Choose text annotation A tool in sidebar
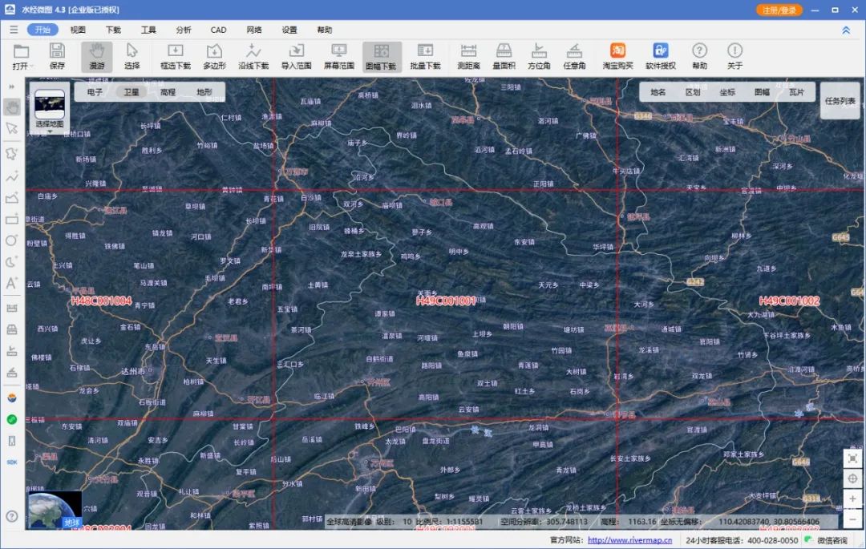Image resolution: width=866 pixels, height=549 pixels. tap(11, 284)
